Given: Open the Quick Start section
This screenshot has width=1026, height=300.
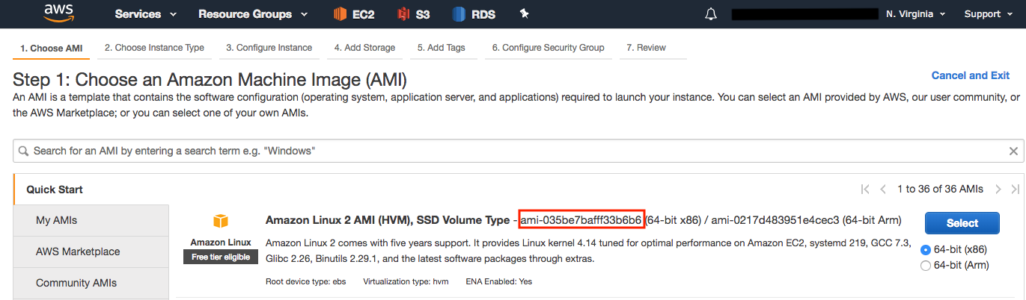Looking at the screenshot, I should (91, 190).
